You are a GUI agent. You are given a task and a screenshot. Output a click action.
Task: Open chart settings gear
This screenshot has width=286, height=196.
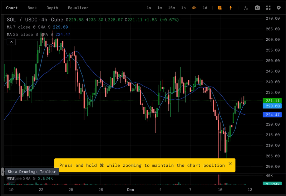click(x=279, y=7)
